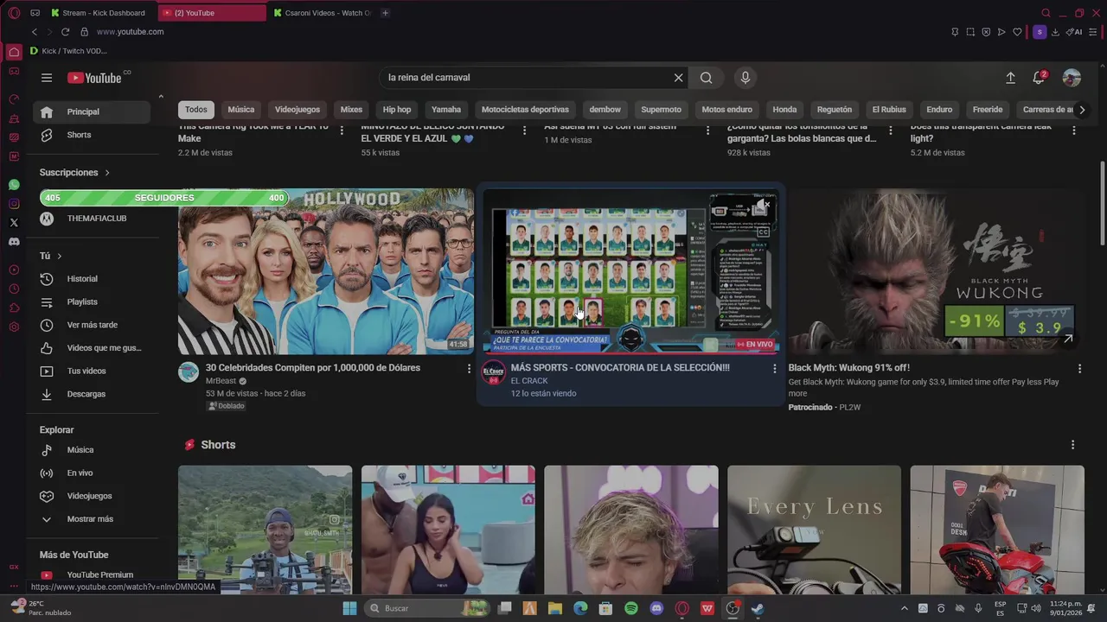
Task: Open options menu for MÁS SPORTS live video
Action: 774,369
